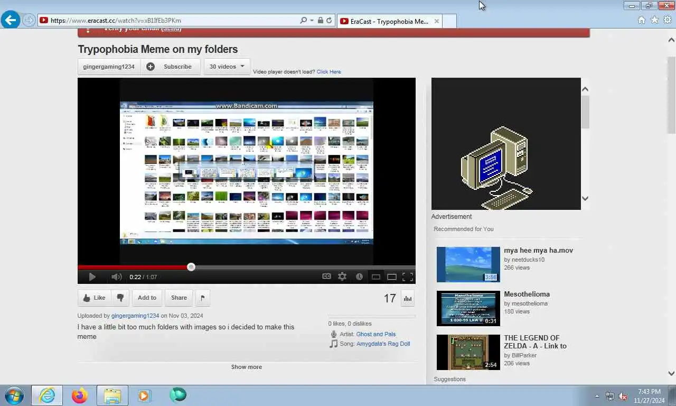Open the Windows Start menu orb
The image size is (676, 406).
[x=14, y=395]
